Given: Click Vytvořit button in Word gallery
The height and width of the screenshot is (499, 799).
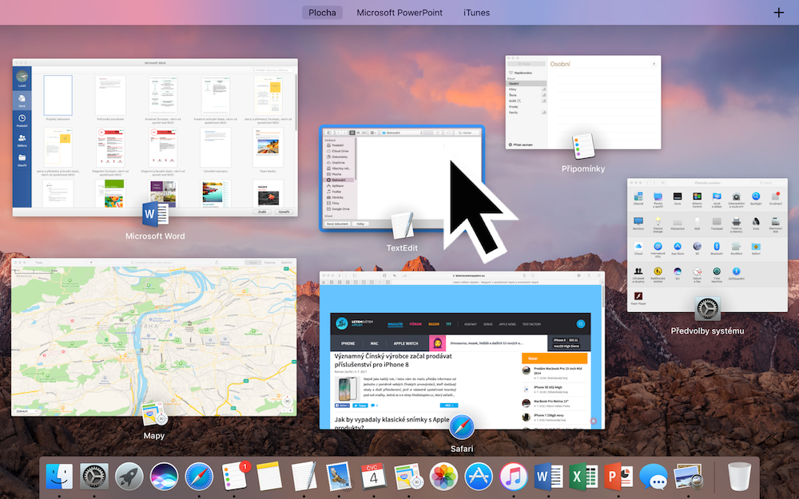Looking at the screenshot, I should click(x=284, y=212).
